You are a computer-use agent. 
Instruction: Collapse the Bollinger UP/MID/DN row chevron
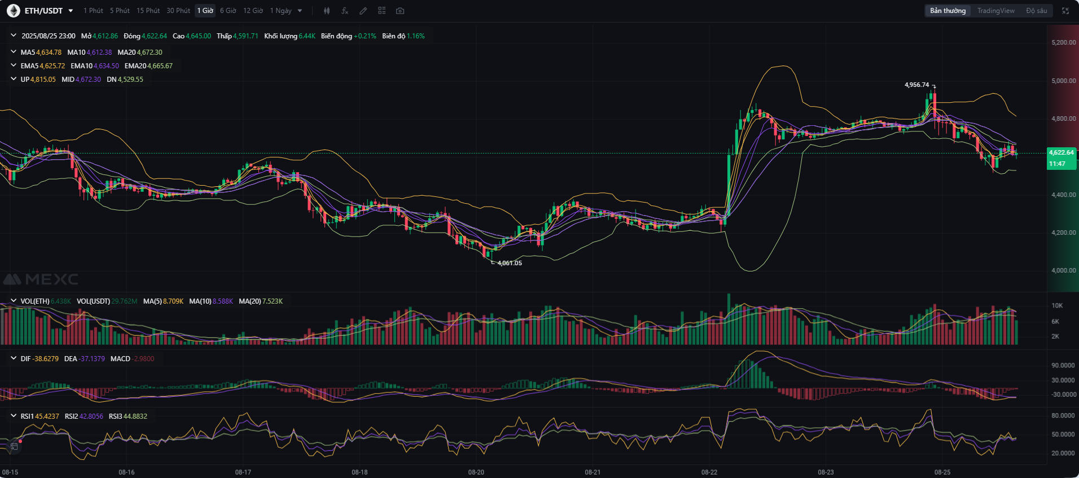[x=14, y=79]
